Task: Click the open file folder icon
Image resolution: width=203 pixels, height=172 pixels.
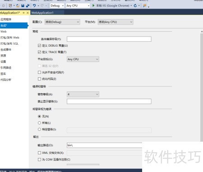Action: (x=18, y=6)
